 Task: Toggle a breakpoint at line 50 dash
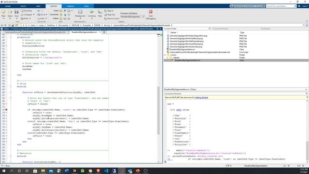[x=6, y=46]
